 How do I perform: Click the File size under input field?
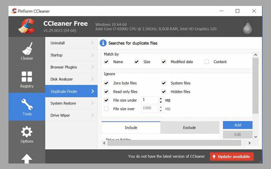pyautogui.click(x=149, y=100)
